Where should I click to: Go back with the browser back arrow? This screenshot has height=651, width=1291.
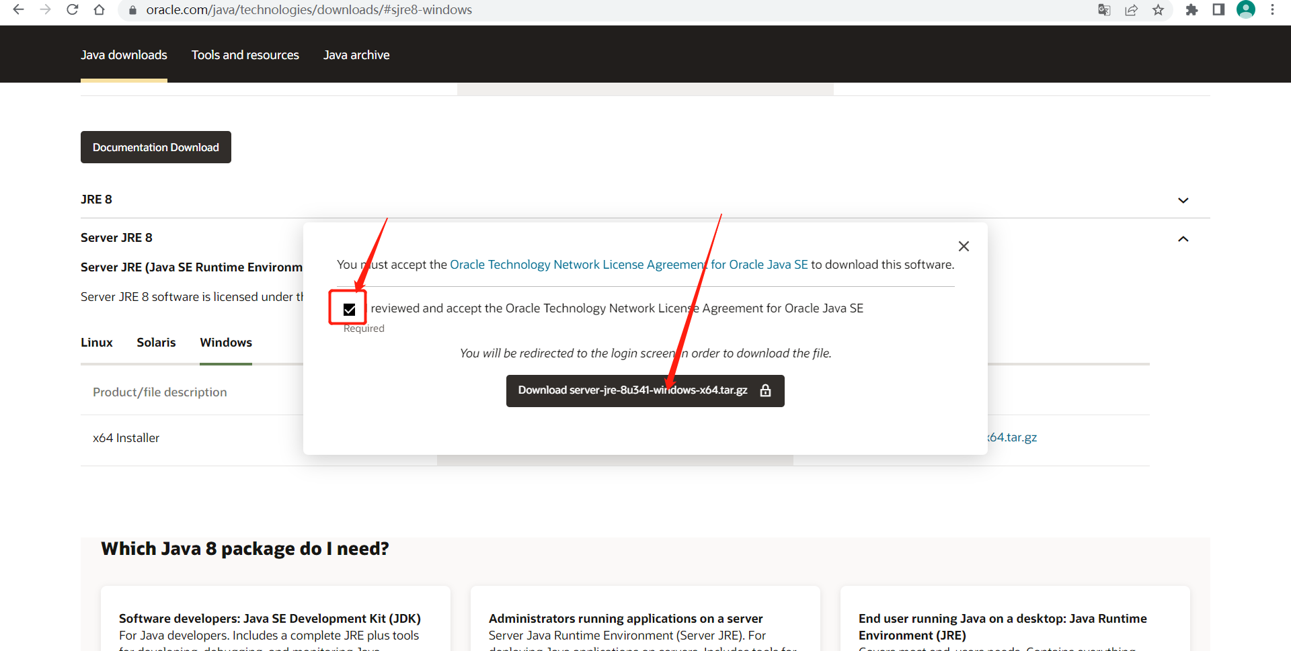19,9
